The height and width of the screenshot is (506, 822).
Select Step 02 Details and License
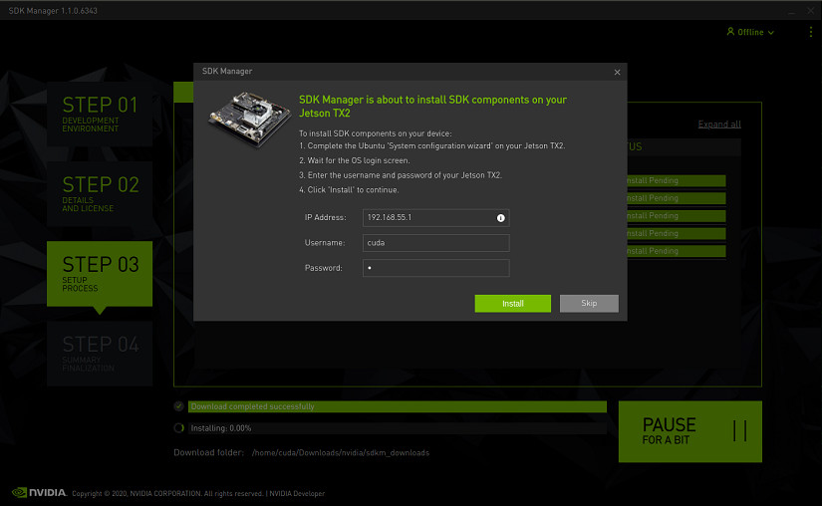[x=100, y=194]
